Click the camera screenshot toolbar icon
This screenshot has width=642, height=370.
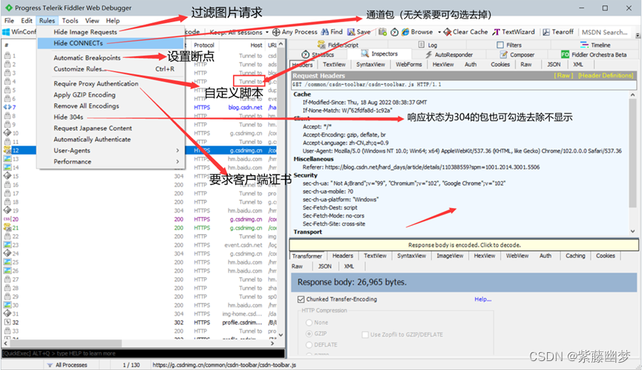pos(383,32)
